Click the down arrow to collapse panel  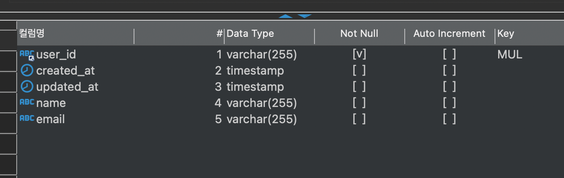pyautogui.click(x=305, y=16)
